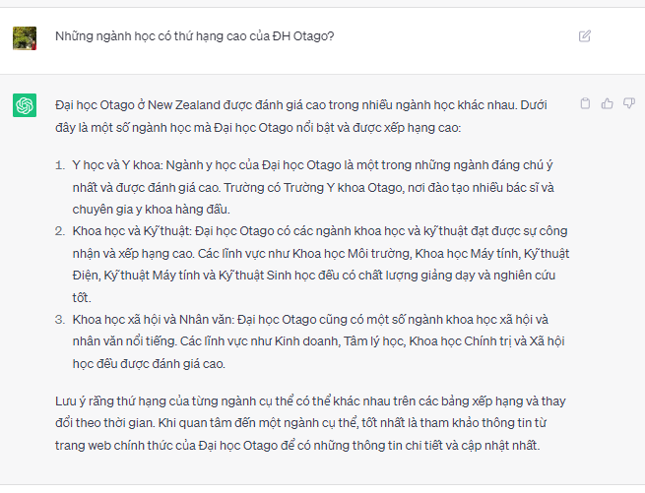The image size is (645, 493).
Task: Copy the response with the clipboard icon
Action: (585, 103)
